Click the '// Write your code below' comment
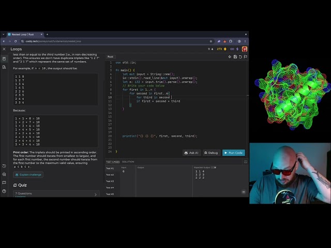Image resolution: width=331 pixels, height=248 pixels. [x=143, y=86]
